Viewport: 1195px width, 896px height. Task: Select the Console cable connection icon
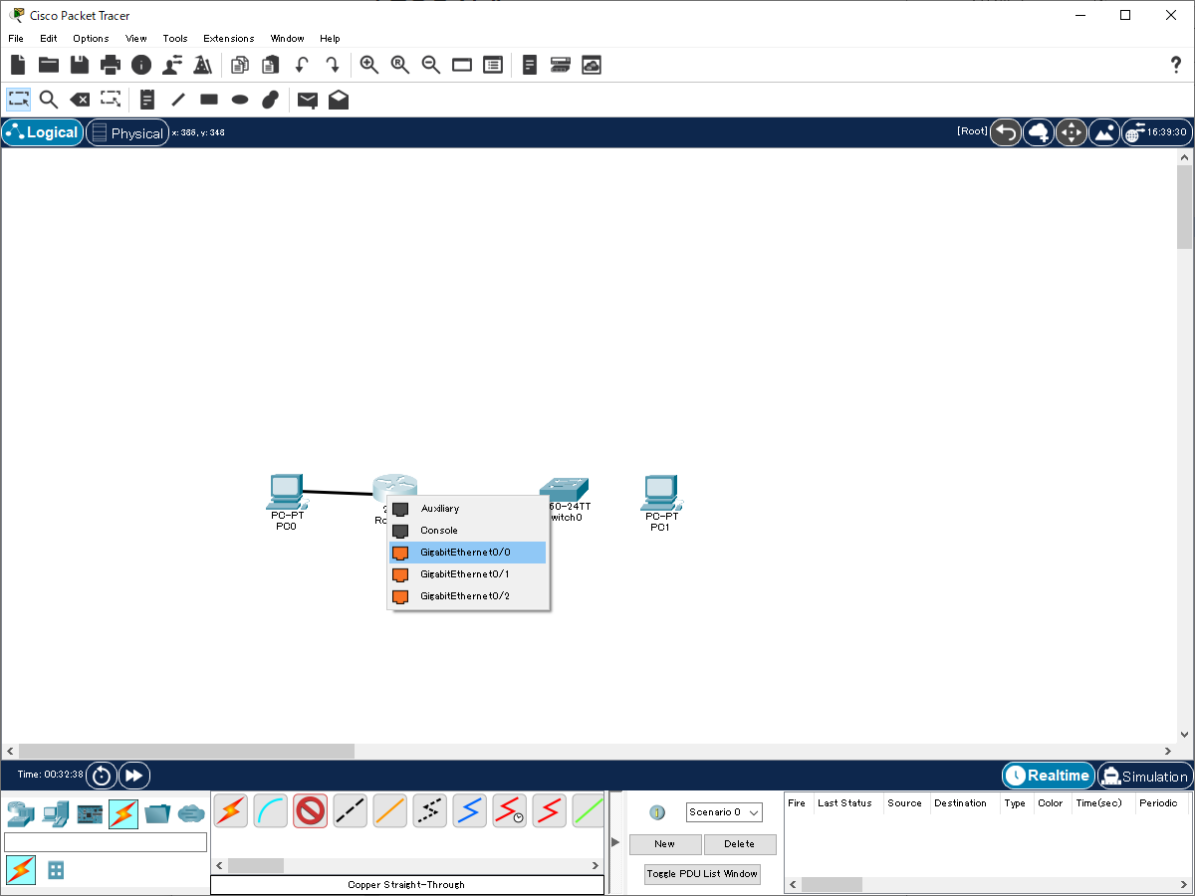pos(270,811)
